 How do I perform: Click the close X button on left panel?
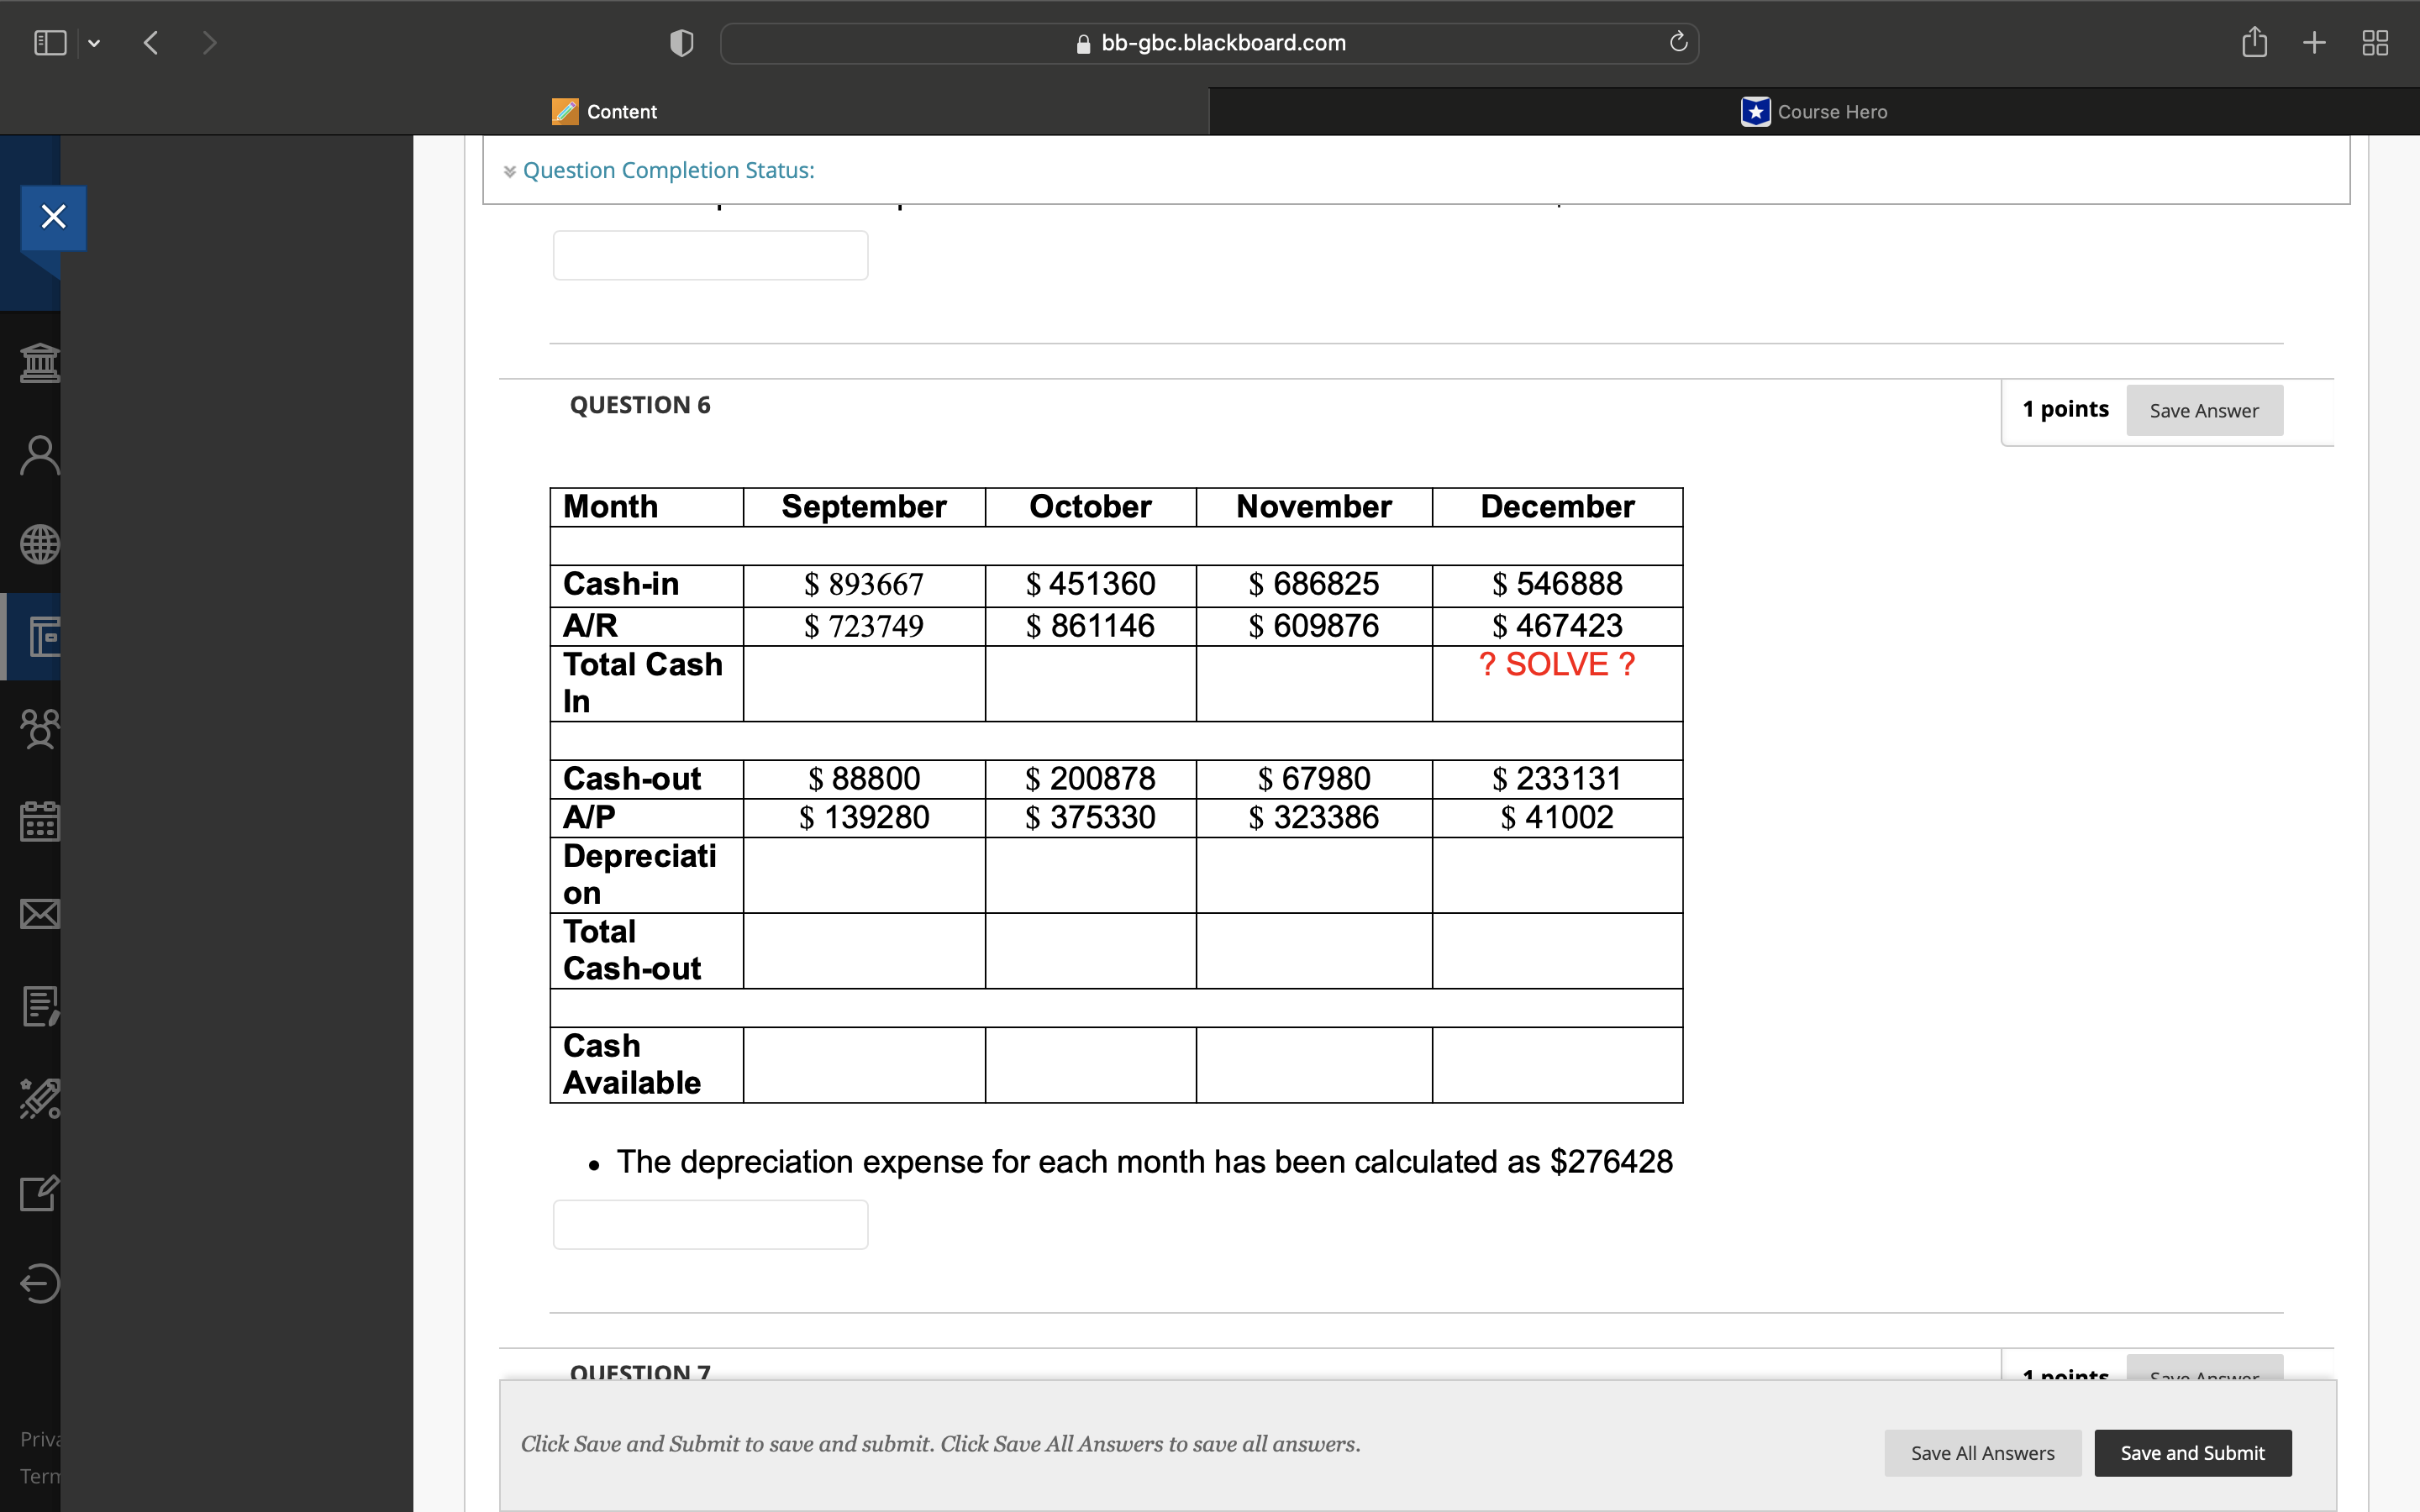[x=50, y=216]
